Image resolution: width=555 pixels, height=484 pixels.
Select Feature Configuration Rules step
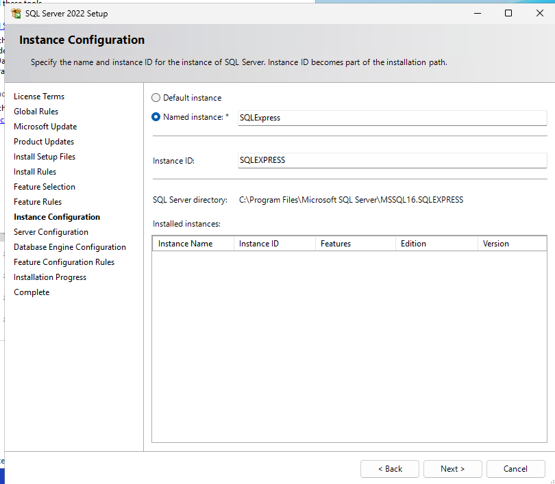pos(64,262)
